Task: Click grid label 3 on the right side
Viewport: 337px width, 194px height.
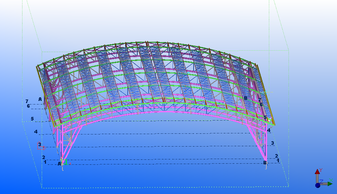Action: pos(272,143)
